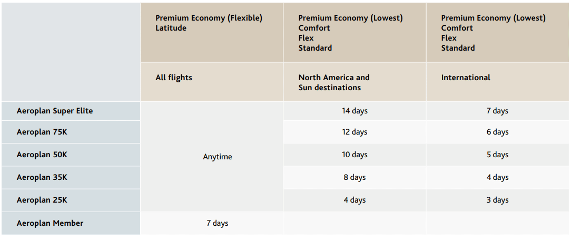Viewport: 571px width, 239px height.
Task: Select the 14 days cell
Action: coord(355,111)
